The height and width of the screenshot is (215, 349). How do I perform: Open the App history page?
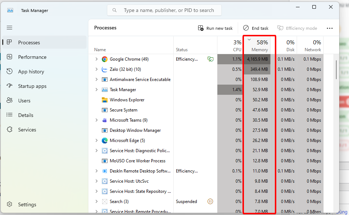(x=44, y=72)
